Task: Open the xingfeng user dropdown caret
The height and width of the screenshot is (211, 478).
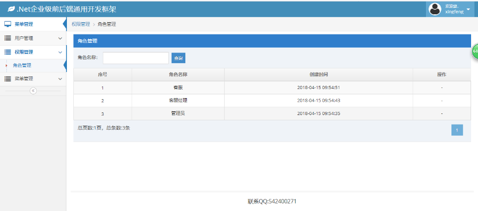Action: [x=468, y=10]
